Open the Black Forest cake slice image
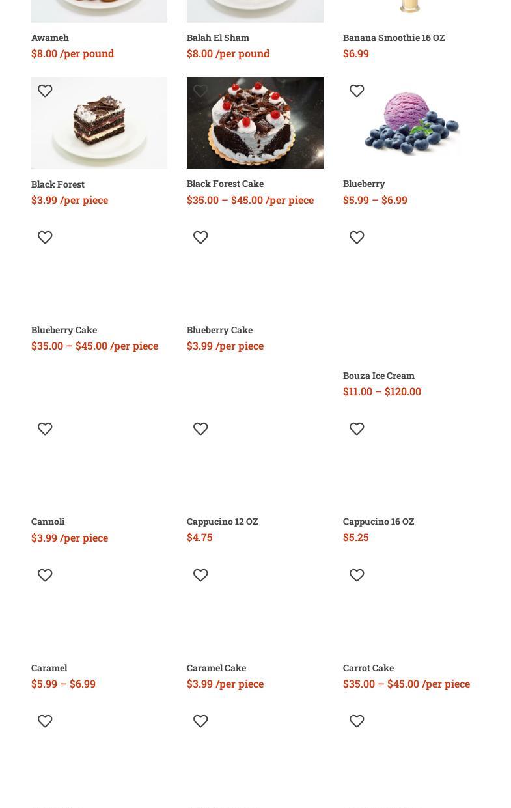This screenshot has height=808, width=511. pos(99,123)
